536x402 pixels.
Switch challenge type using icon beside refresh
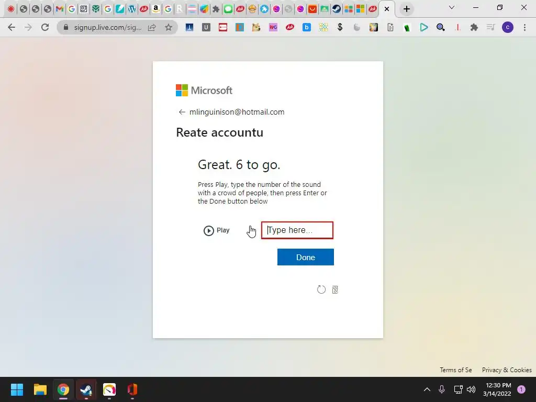pos(335,289)
